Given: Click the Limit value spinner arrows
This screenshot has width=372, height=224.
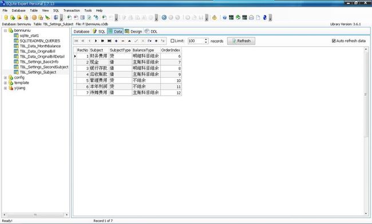Looking at the screenshot, I should tap(206, 41).
